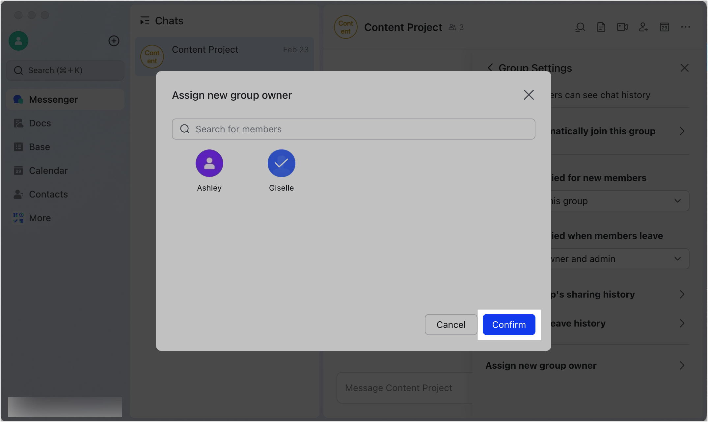Click the search for members field

coord(353,129)
